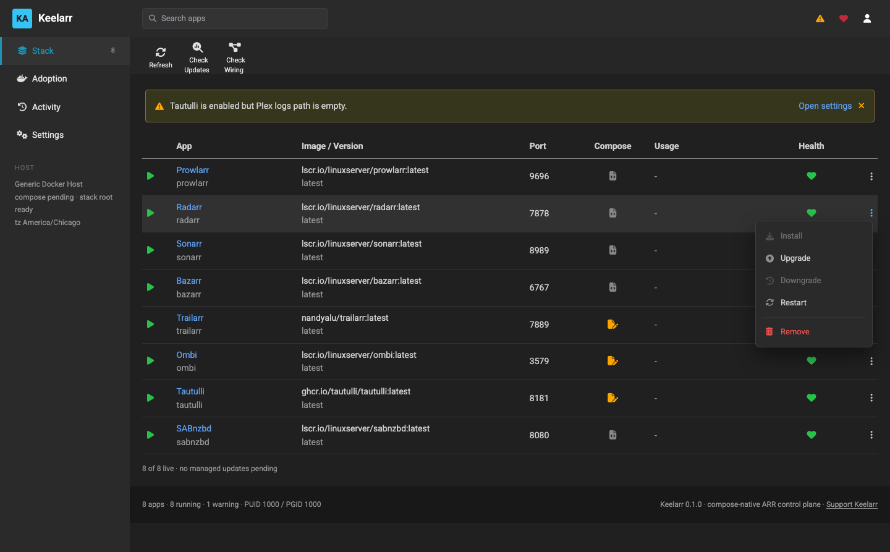The height and width of the screenshot is (552, 890).
Task: Click SABnzbd green health heart
Action: pos(812,435)
